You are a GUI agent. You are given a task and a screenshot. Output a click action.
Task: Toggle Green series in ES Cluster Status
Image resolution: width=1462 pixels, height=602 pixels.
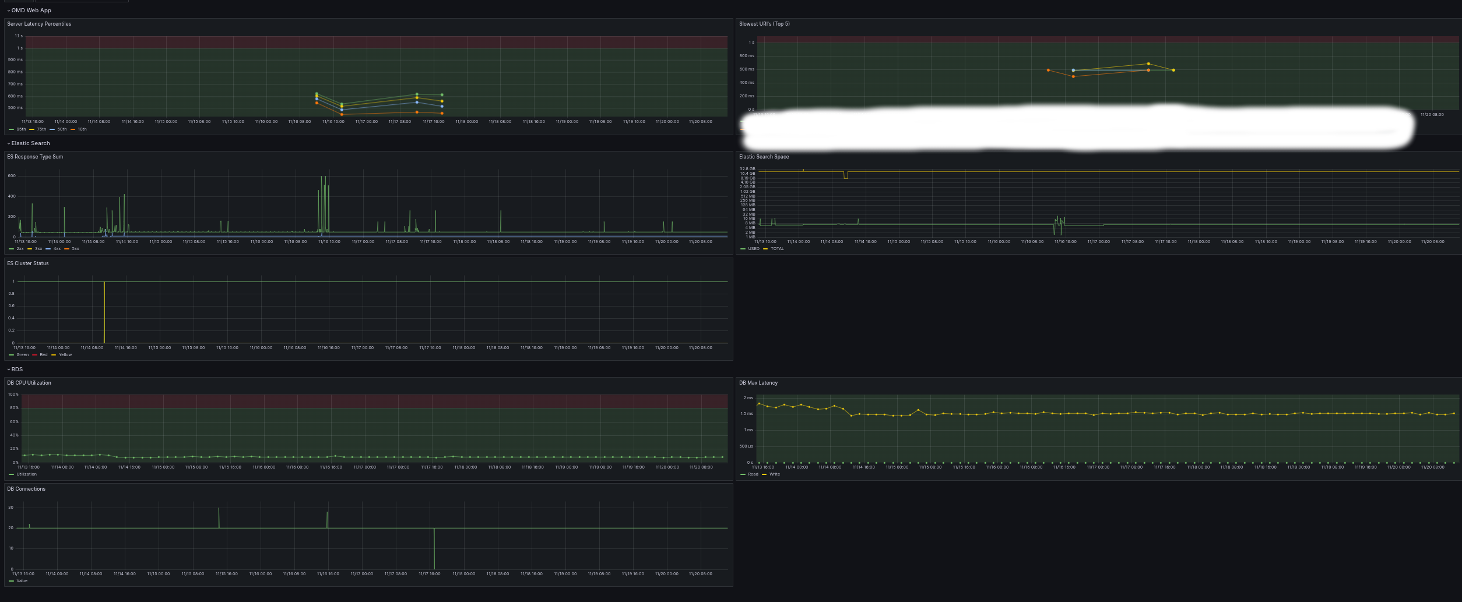[x=22, y=355]
